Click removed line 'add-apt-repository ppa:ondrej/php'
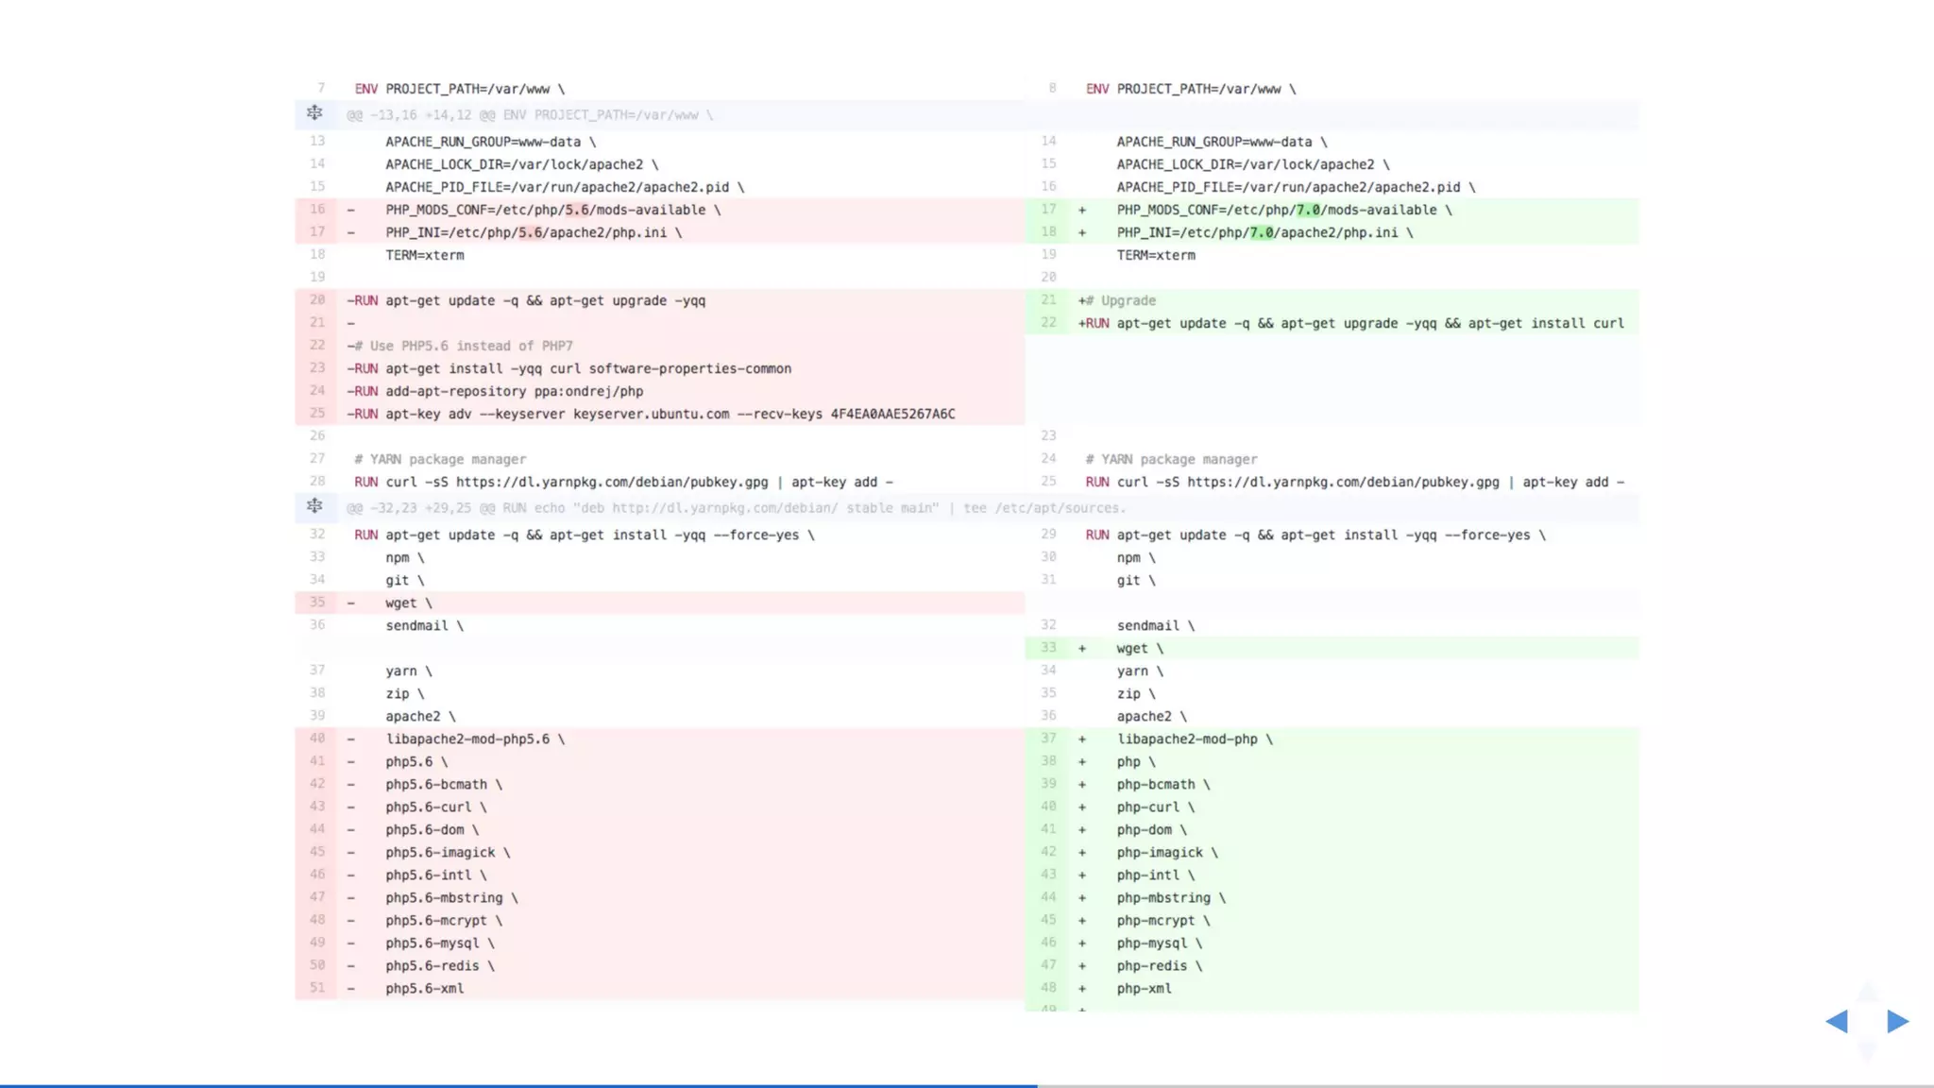 coord(660,391)
